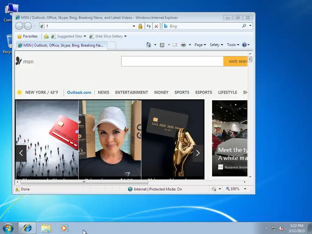Click the 100% zoom level button
This screenshot has width=312, height=234.
(232, 189)
